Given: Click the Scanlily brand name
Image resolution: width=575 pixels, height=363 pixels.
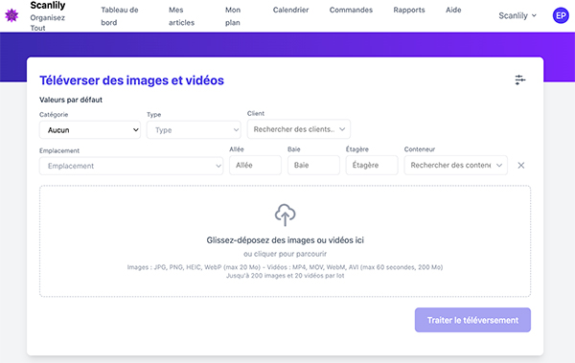Looking at the screenshot, I should (x=48, y=5).
